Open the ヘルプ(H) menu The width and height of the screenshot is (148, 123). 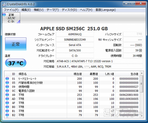click(x=86, y=10)
